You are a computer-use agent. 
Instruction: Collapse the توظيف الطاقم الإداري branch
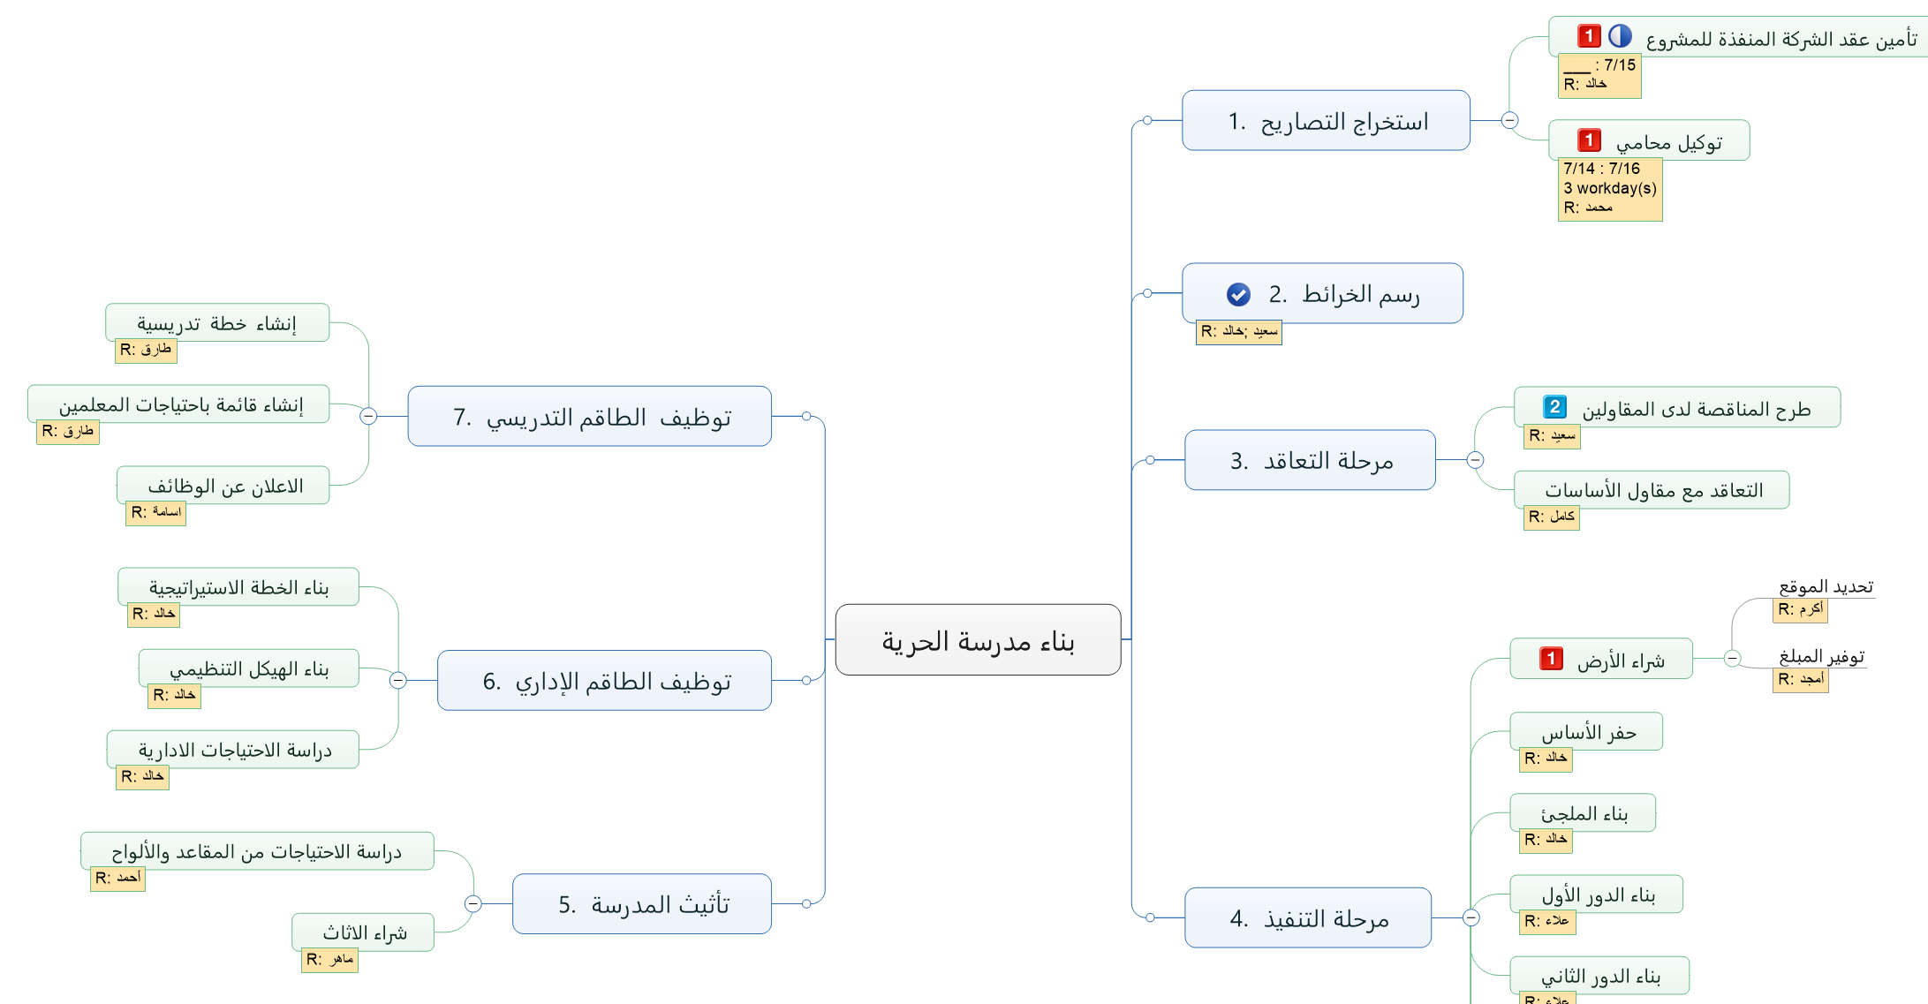[398, 680]
